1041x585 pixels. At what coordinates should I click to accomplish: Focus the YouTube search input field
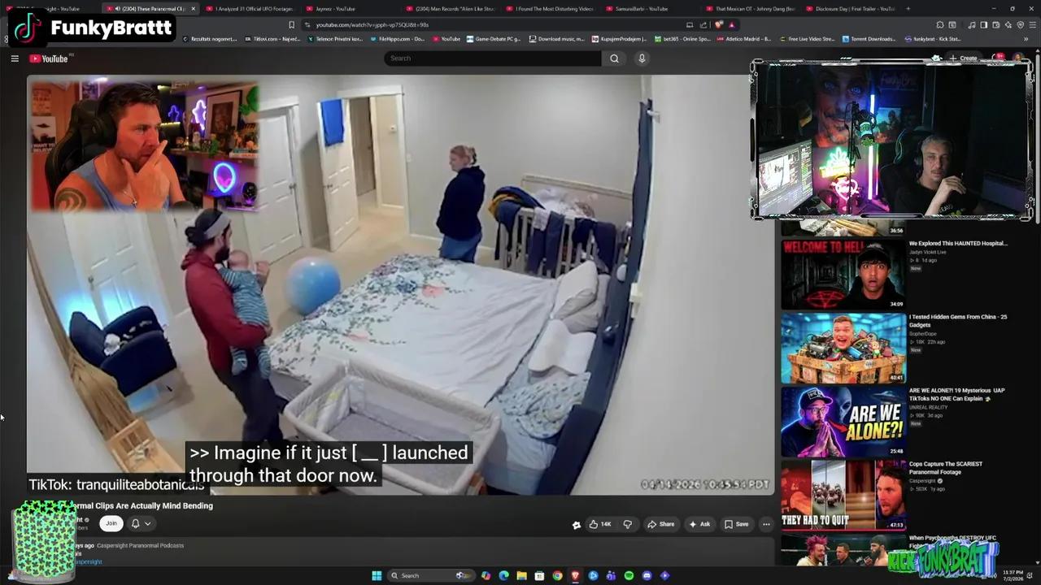tap(493, 58)
